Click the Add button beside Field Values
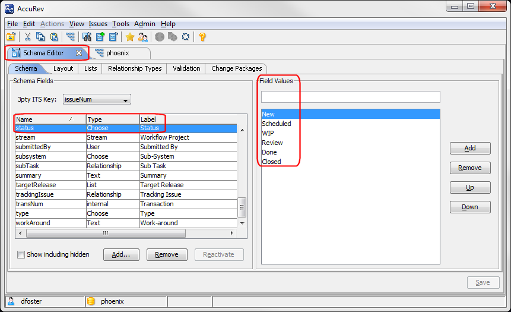Viewport: 511px width, 312px height. [469, 149]
